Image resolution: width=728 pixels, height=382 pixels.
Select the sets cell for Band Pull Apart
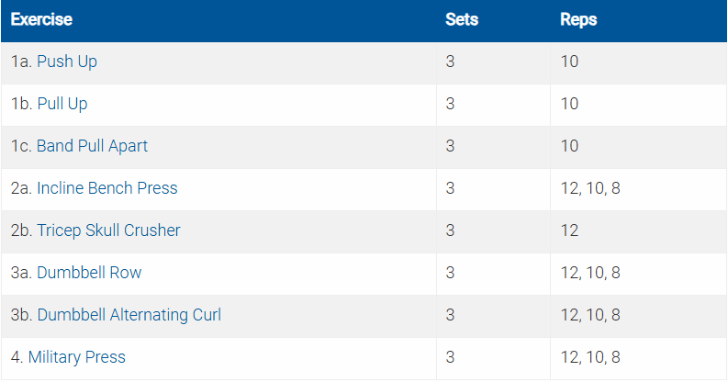tap(450, 147)
